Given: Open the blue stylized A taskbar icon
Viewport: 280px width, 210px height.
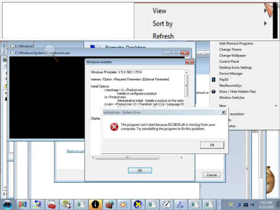Looking at the screenshot, I should pyautogui.click(x=180, y=205).
